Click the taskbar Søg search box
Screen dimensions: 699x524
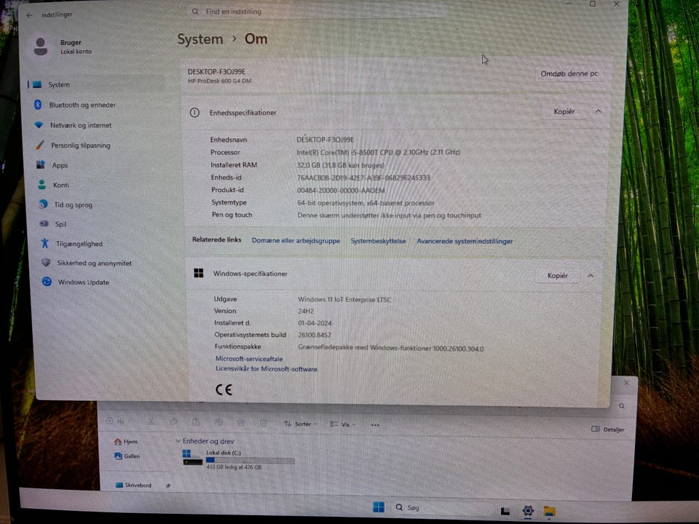point(442,508)
